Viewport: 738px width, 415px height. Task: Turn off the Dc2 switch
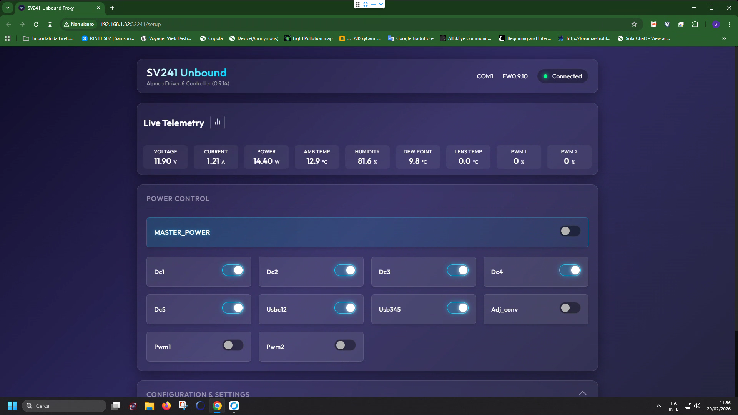pos(345,270)
